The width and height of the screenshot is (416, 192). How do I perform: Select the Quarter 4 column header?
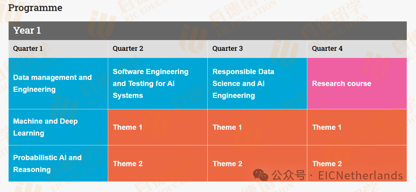tap(357, 49)
